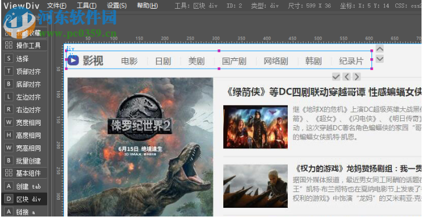Pick the 链接 a component

click(x=24, y=212)
